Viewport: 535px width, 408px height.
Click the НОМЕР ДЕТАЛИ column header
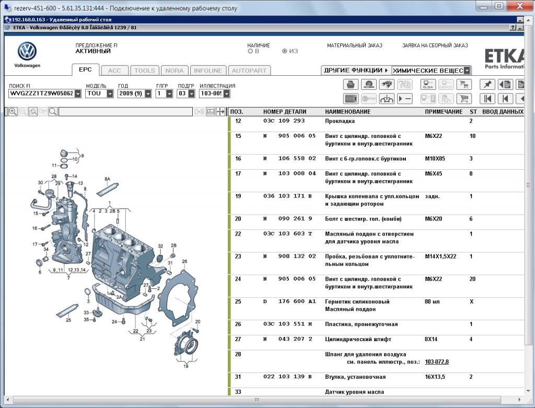click(x=285, y=112)
